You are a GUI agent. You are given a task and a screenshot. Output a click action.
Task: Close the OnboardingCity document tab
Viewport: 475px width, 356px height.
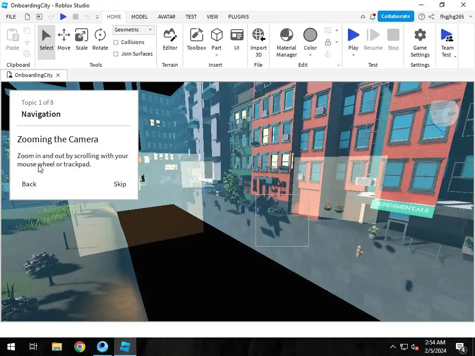(x=58, y=75)
